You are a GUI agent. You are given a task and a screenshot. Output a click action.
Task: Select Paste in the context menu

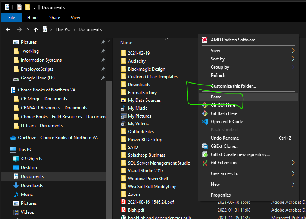coord(248,97)
